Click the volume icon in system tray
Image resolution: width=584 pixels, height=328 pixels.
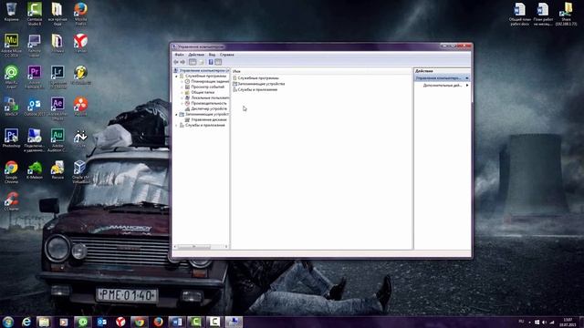544,322
